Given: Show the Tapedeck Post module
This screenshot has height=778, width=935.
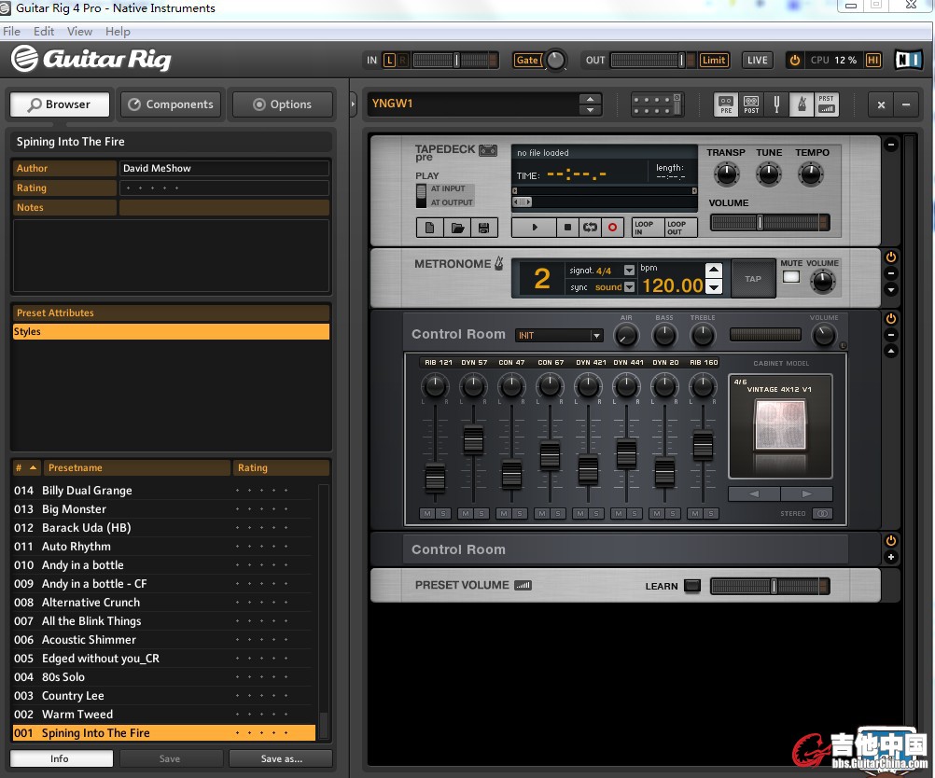Looking at the screenshot, I should pos(751,104).
